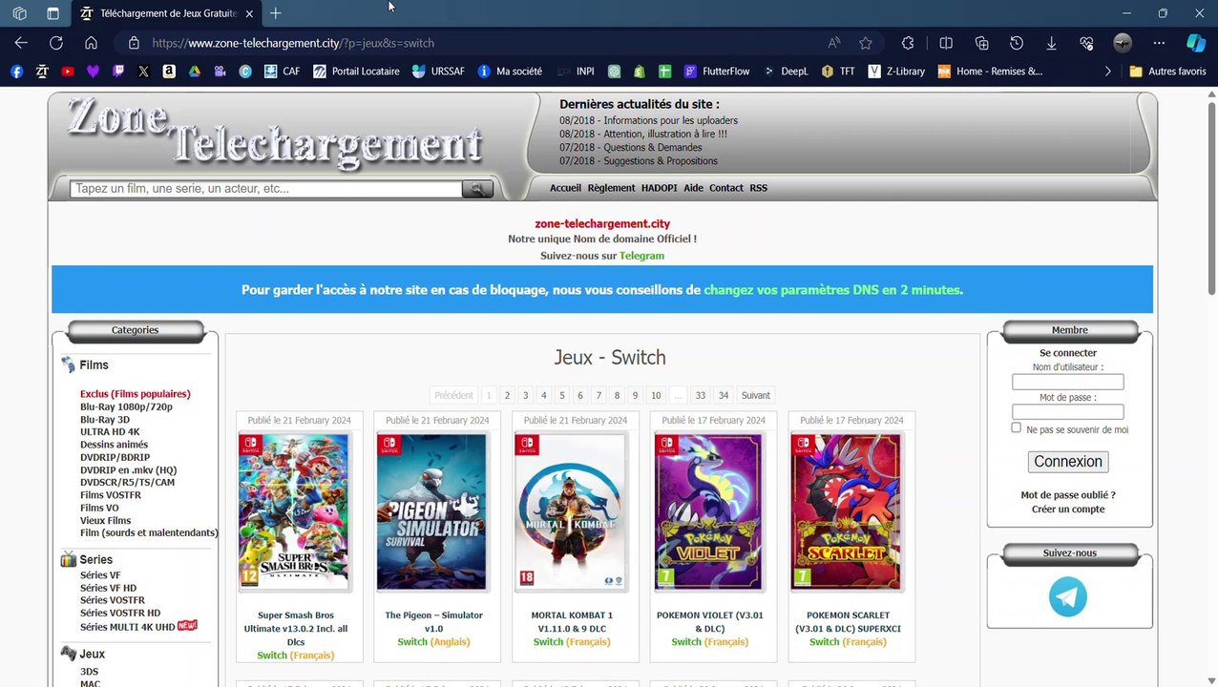Screen dimensions: 1218x687
Task: Add page to favorites with star icon
Action: click(x=866, y=43)
